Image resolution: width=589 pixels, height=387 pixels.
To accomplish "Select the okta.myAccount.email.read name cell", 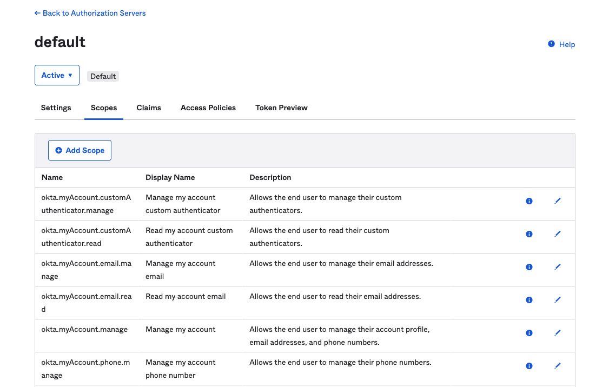I will click(x=87, y=303).
